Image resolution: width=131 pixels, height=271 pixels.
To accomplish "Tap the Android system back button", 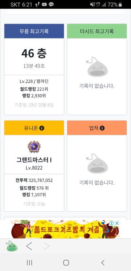I will 103,263.
